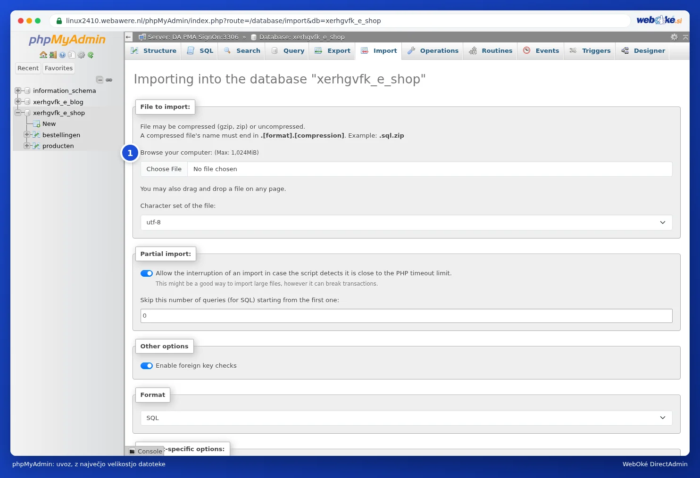This screenshot has width=700, height=478.
Task: Click the Recent button
Action: tap(28, 68)
